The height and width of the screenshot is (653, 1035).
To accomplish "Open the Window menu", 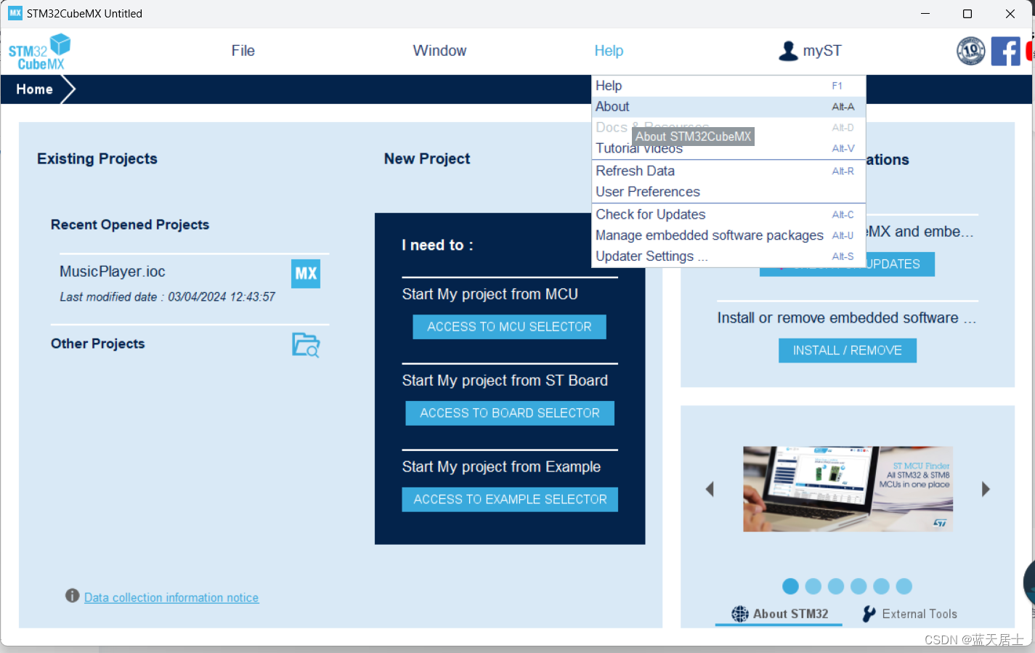I will [439, 51].
